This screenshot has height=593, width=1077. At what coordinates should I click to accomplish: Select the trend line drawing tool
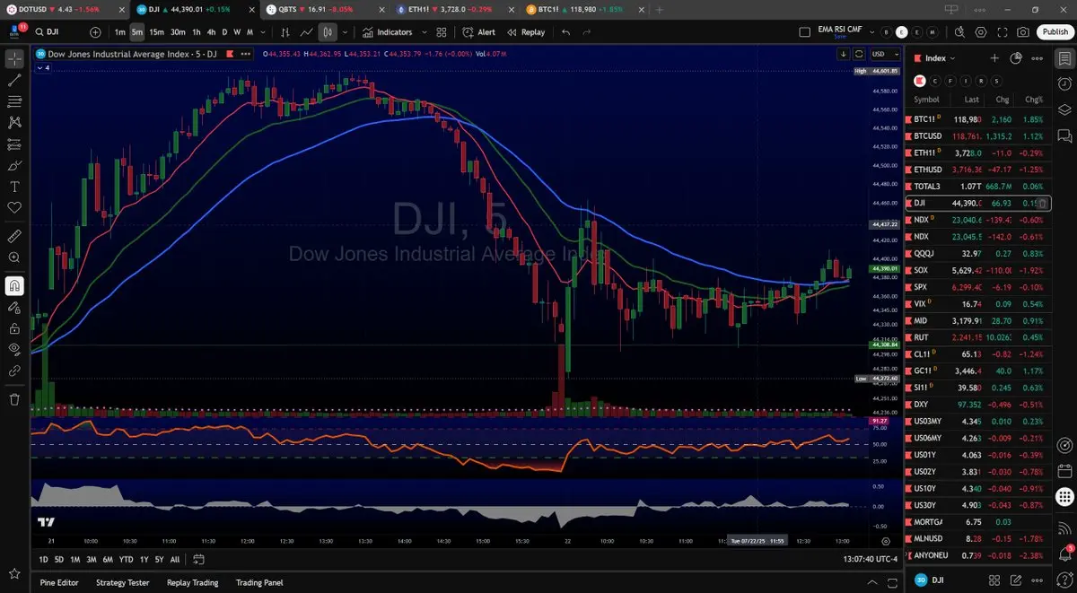14,80
